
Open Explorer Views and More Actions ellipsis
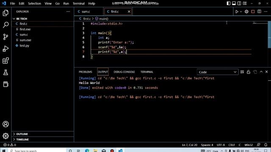click(x=68, y=11)
